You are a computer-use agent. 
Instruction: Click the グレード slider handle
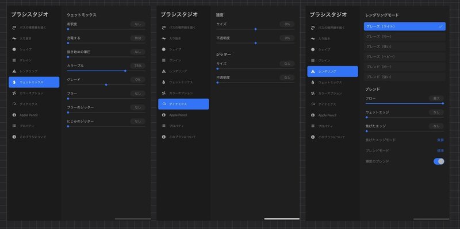[106, 84]
